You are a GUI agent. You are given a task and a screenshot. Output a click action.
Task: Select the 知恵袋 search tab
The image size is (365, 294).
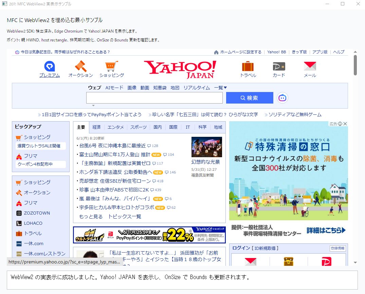[160, 88]
